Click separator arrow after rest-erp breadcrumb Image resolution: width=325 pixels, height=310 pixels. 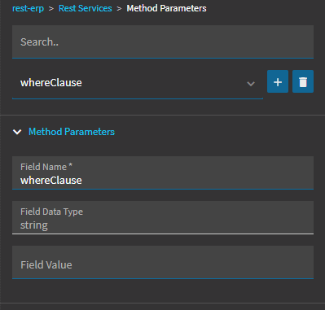51,9
